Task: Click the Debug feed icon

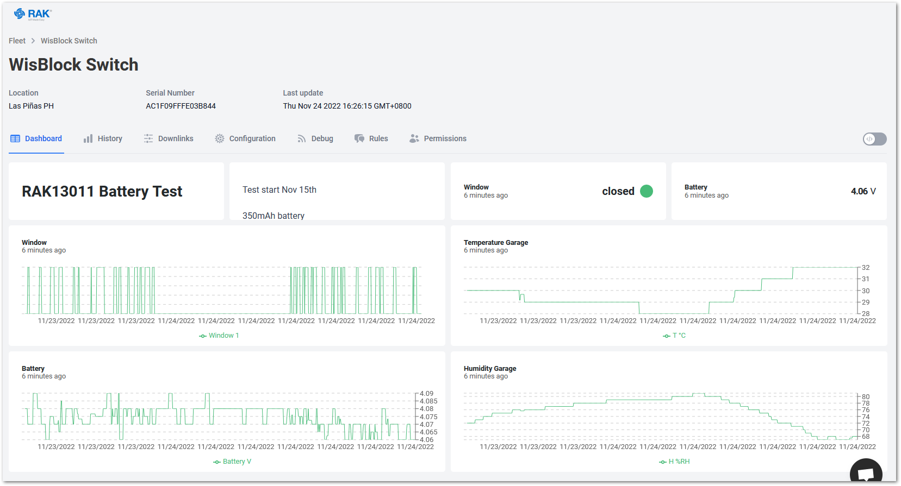Action: pyautogui.click(x=302, y=138)
